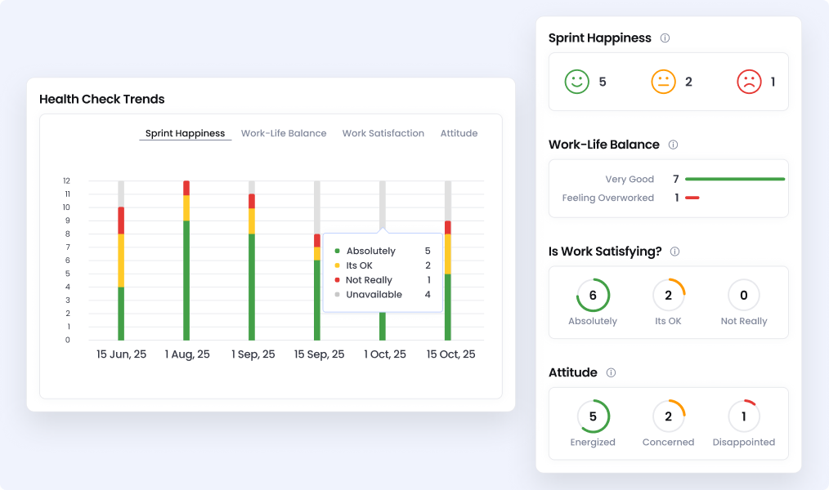Click info icon beside Work-Life Balance heading
Screen dimensions: 829x490
(x=673, y=145)
